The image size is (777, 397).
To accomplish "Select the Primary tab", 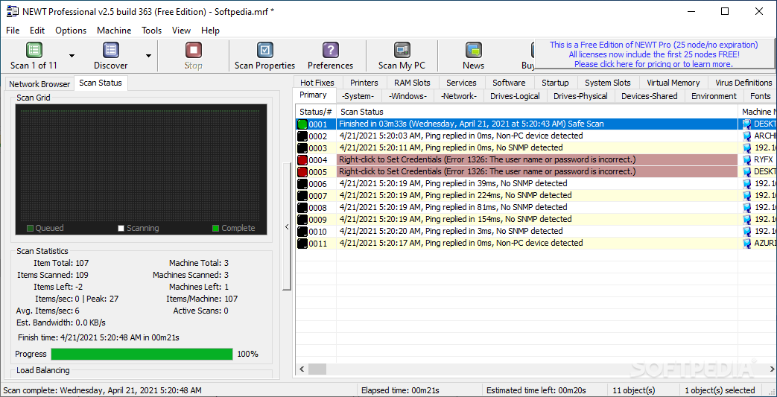I will (x=314, y=95).
